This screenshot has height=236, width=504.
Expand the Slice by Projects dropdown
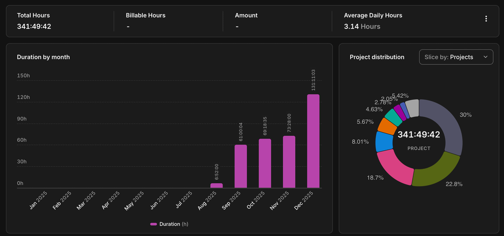tap(455, 57)
